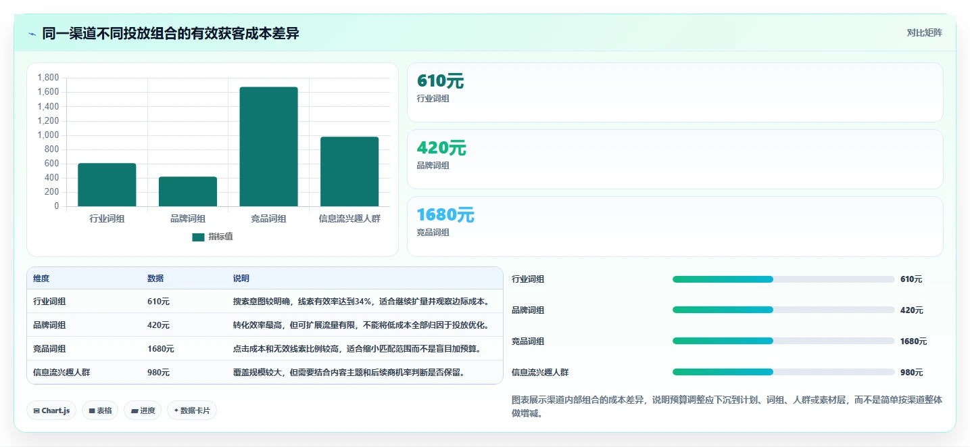The image size is (970, 447).
Task: Click the summary paragraph starting 图表展示渠道
Action: click(727, 406)
